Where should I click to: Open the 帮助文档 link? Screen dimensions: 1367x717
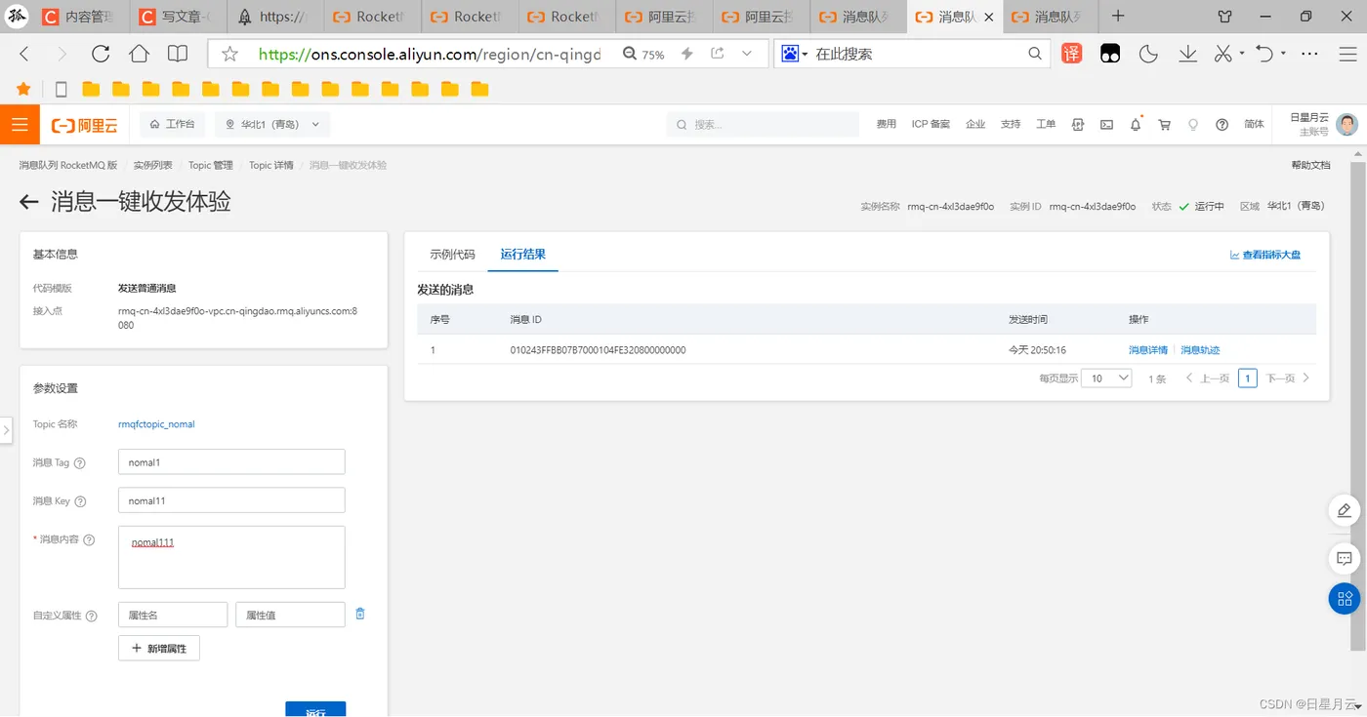coord(1310,165)
